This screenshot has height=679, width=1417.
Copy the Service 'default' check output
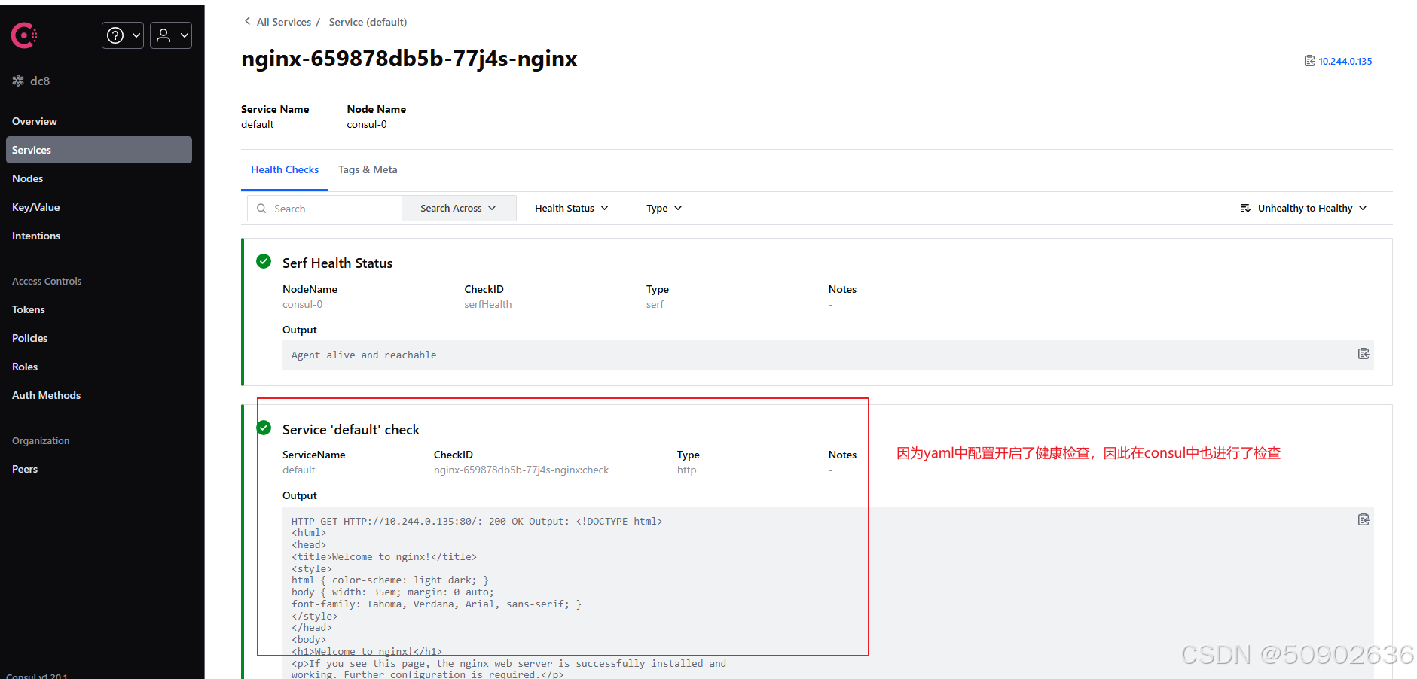point(1363,519)
